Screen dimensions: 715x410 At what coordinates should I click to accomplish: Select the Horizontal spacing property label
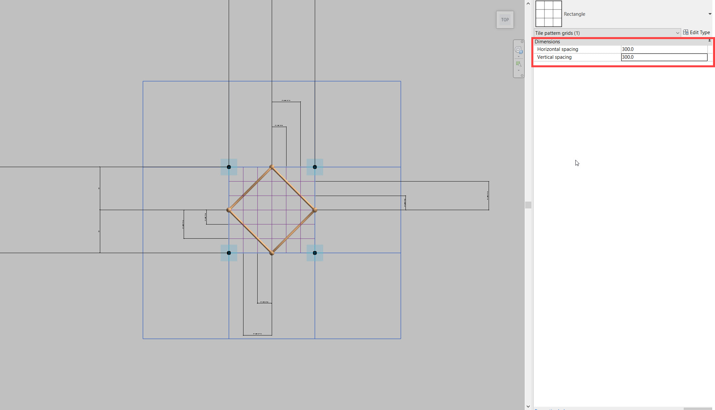click(x=558, y=49)
